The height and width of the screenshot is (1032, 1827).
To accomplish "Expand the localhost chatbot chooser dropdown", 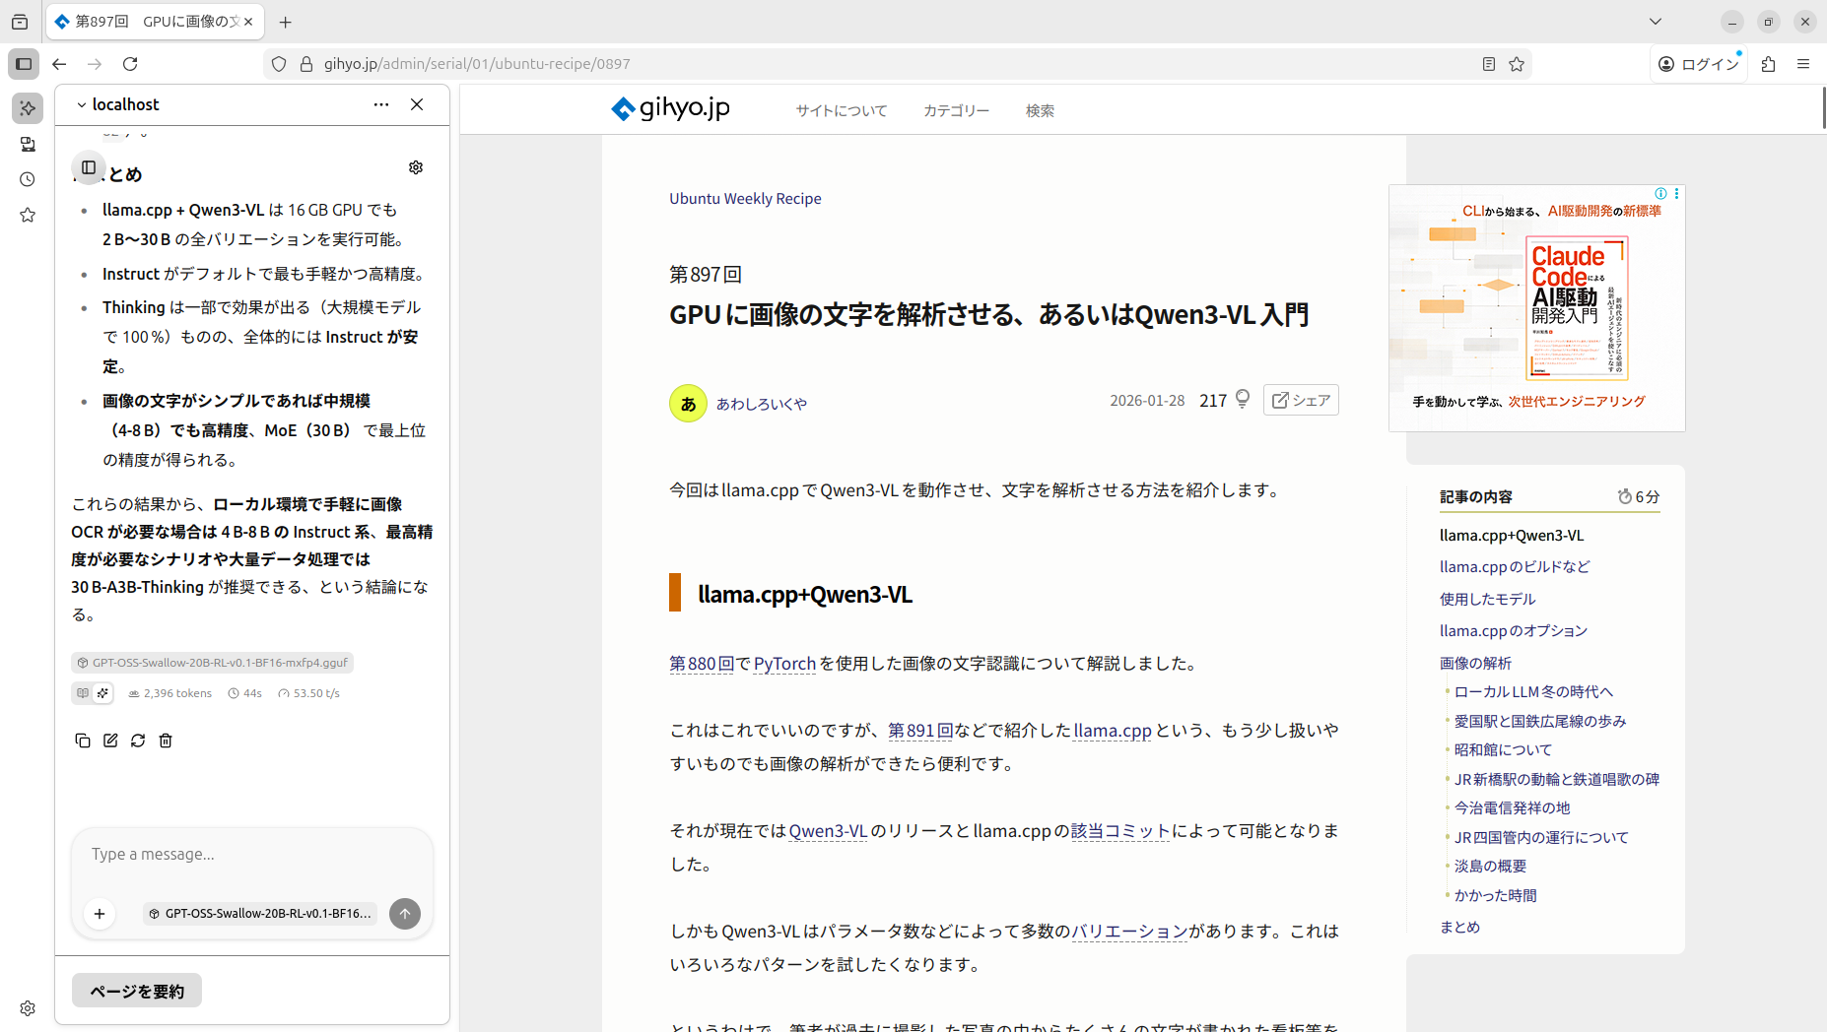I will [116, 104].
